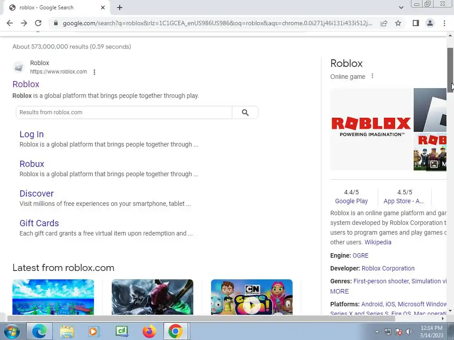454x340 pixels.
Task: Open the Roblox Corporation developer link
Action: pyautogui.click(x=388, y=268)
